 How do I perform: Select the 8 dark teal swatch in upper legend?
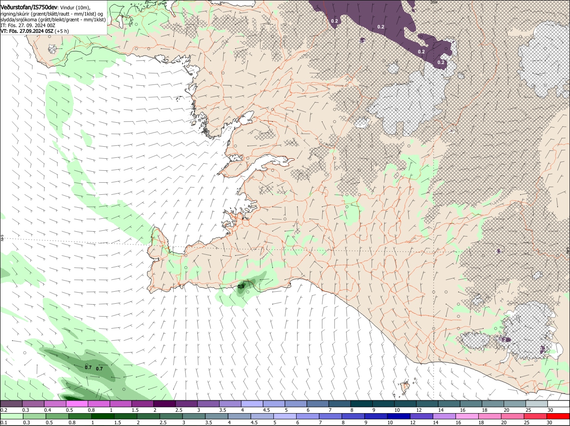[x=361, y=403]
